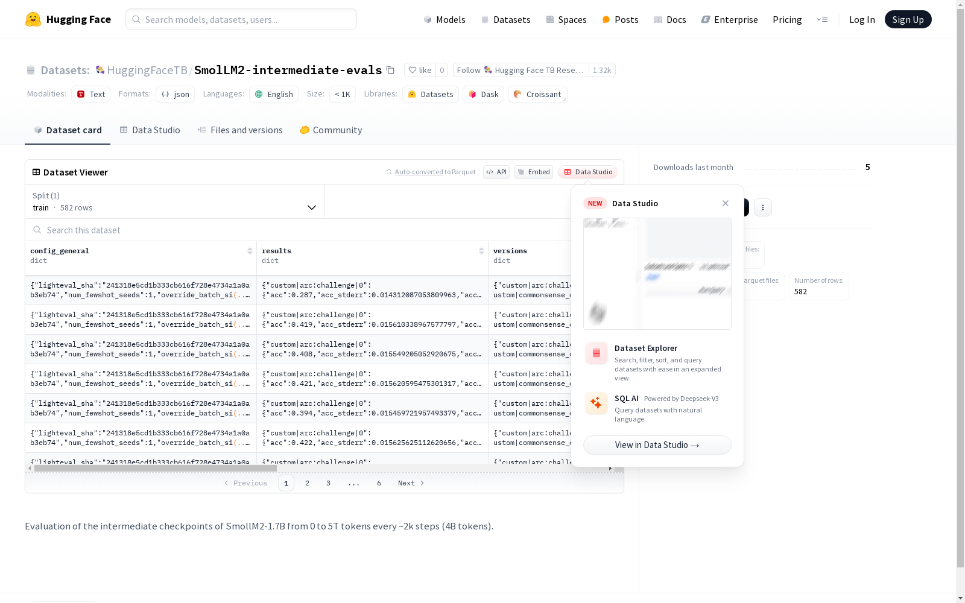Viewport: 965px width, 603px height.
Task: Copy dataset name with the copy icon
Action: point(390,70)
